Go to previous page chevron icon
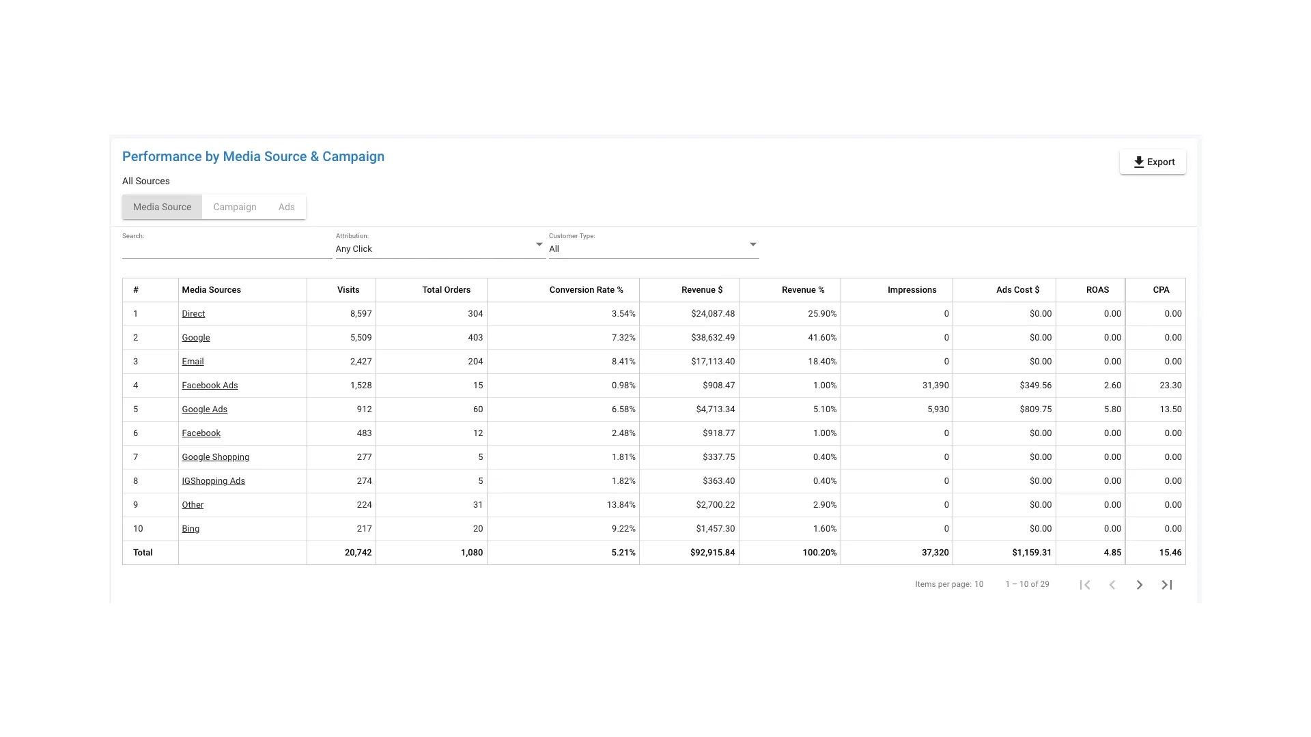Viewport: 1311px width, 737px height. [x=1112, y=585]
